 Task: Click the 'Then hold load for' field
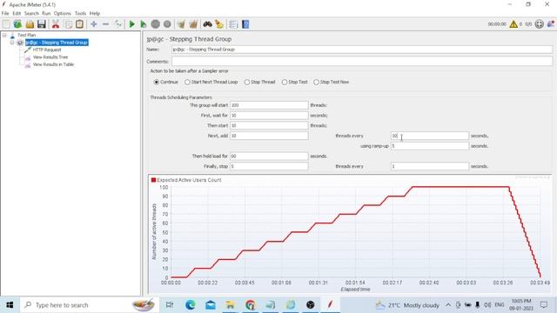pyautogui.click(x=269, y=156)
